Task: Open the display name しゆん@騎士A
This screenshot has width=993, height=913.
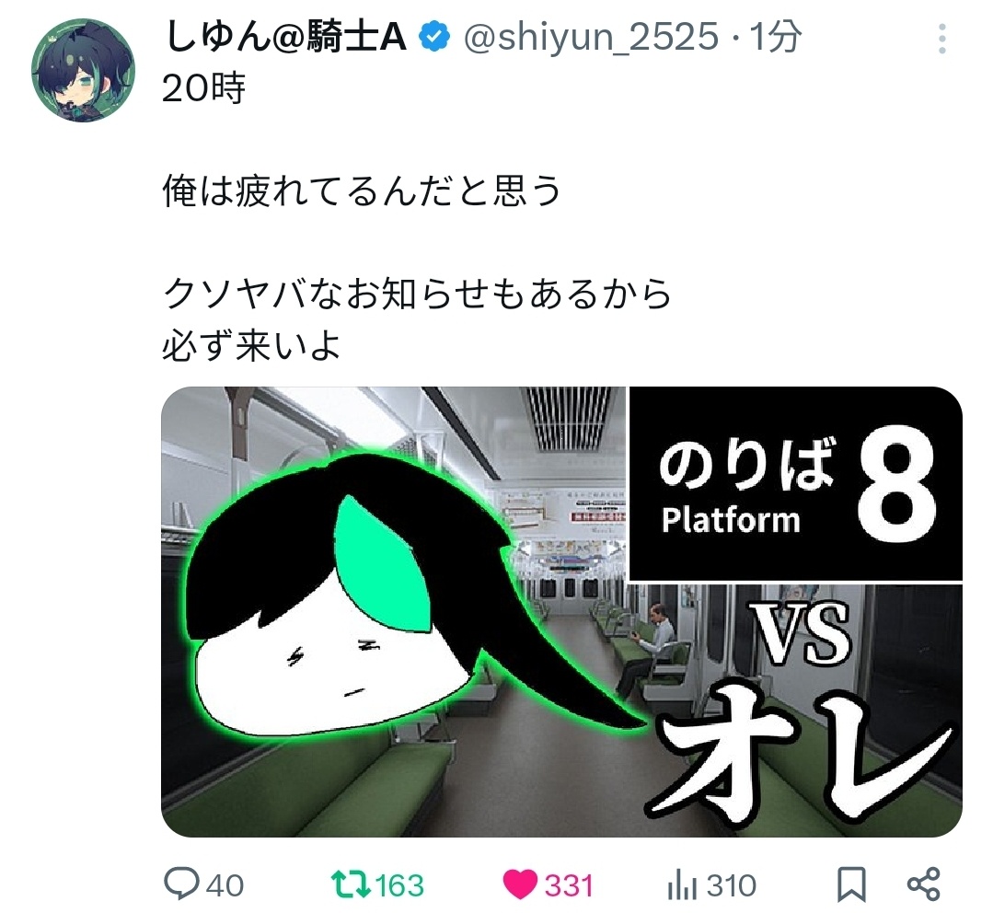Action: click(x=285, y=37)
